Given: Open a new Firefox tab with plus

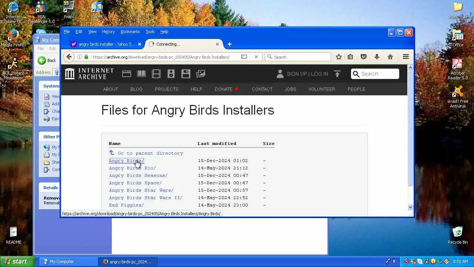Looking at the screenshot, I should click(x=229, y=44).
